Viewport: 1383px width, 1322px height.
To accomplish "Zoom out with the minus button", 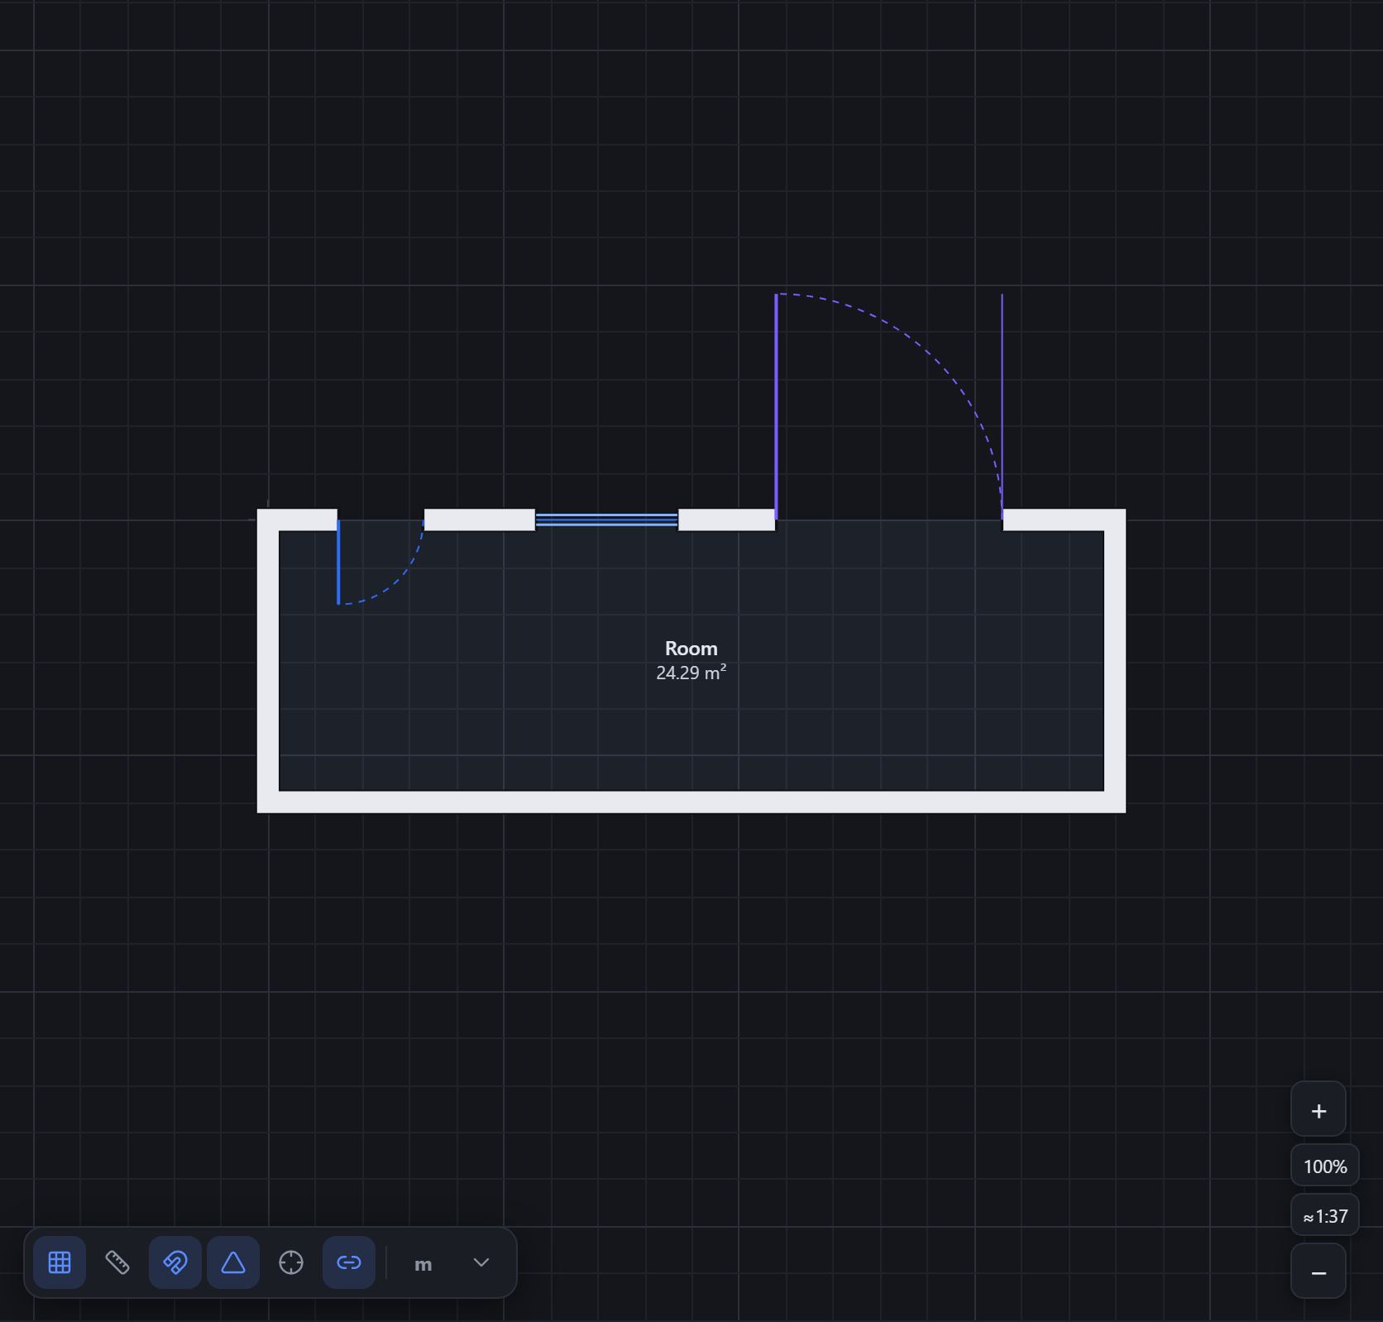I will (1318, 1271).
